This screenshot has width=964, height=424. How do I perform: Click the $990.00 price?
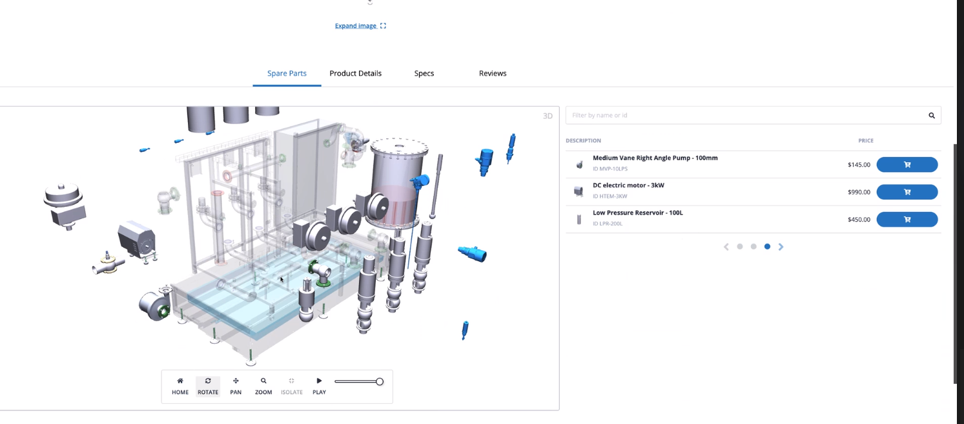[x=859, y=192]
